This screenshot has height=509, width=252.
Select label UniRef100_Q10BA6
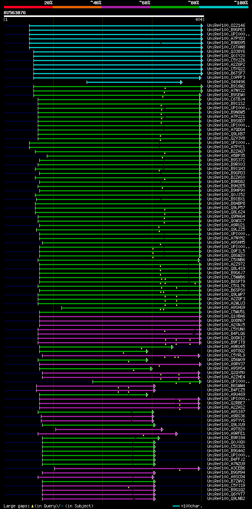[226, 316]
